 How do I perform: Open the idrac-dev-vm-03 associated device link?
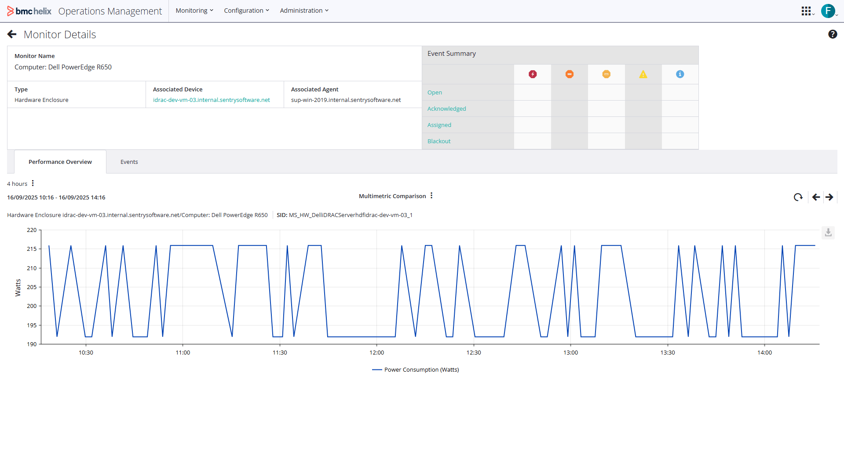tap(211, 100)
